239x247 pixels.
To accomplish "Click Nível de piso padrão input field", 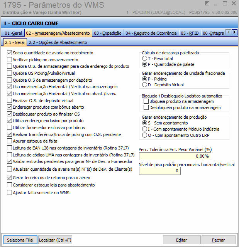I will 159,171.
